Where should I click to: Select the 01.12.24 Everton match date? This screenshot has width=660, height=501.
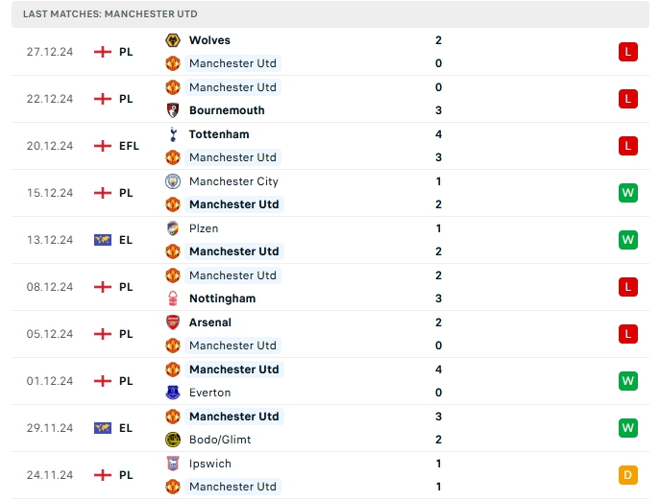tap(50, 381)
